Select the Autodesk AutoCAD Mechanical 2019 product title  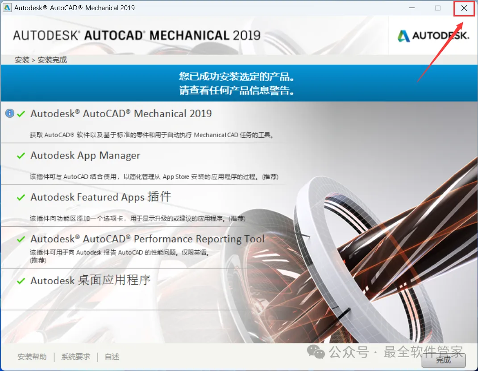click(x=121, y=114)
